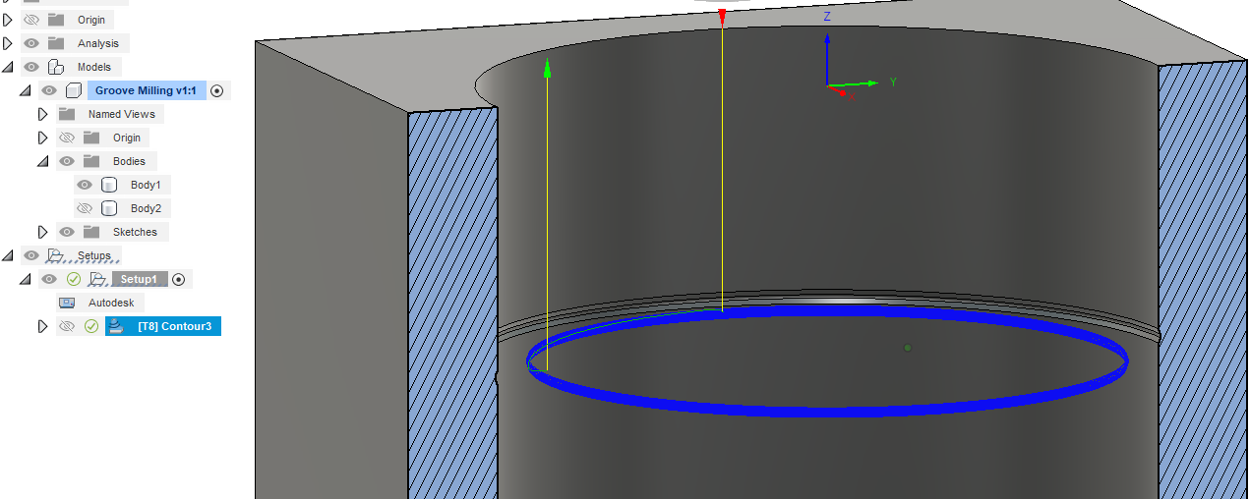The width and height of the screenshot is (1250, 499).
Task: Hide the Groove Milling v1:1 component
Action: point(49,90)
